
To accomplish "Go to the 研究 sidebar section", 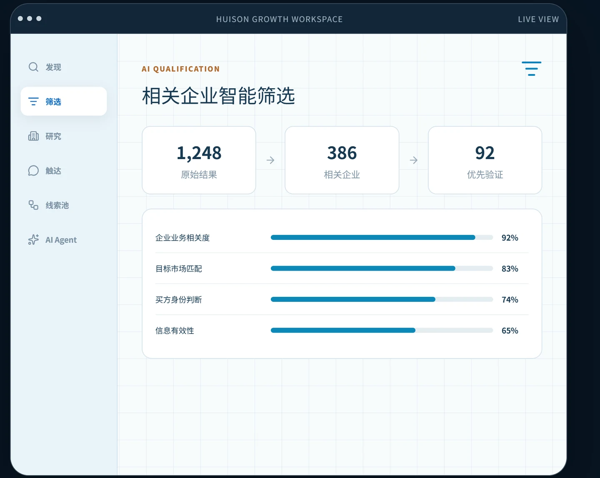I will pos(64,136).
